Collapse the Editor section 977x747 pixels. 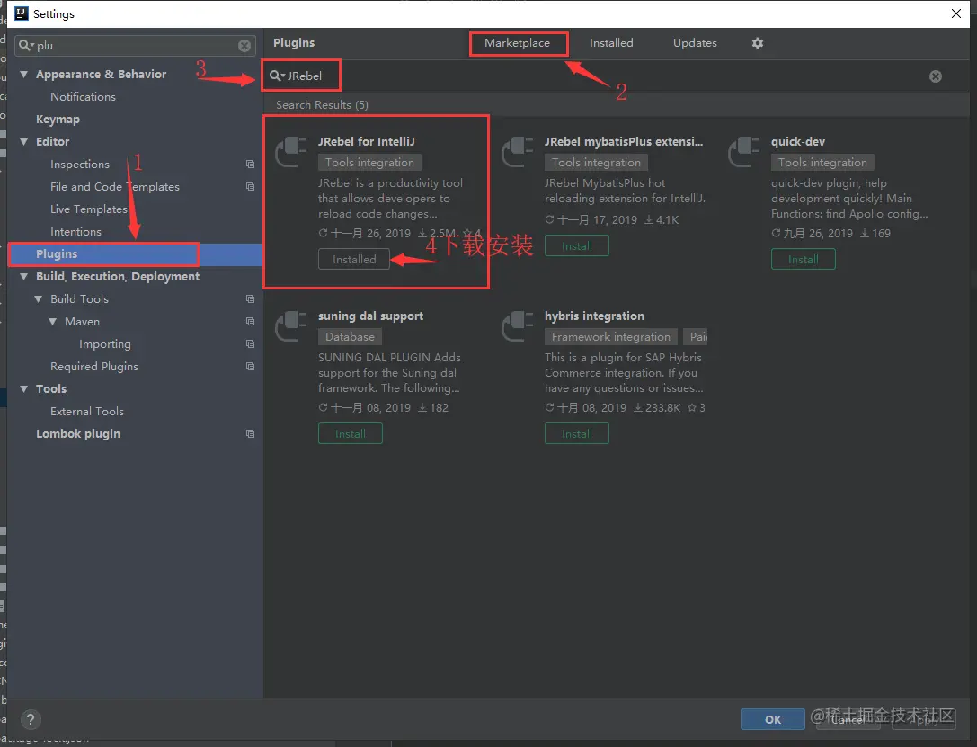coord(23,141)
